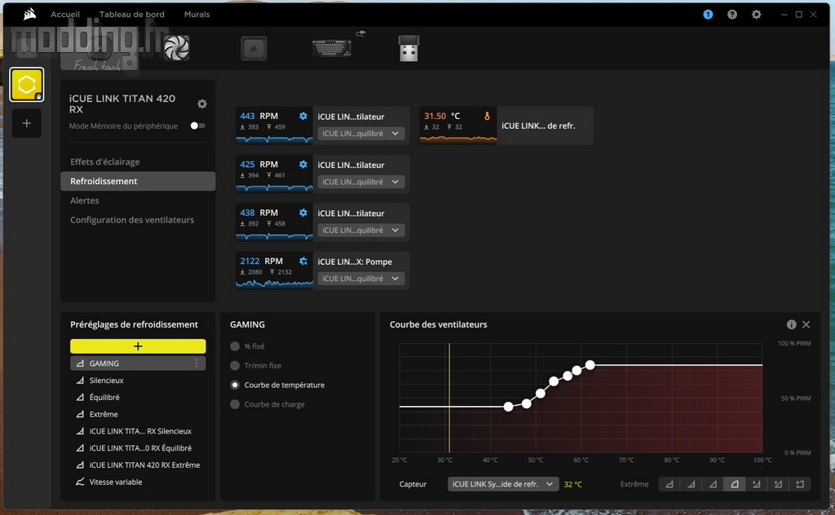835x515 pixels.
Task: Open the Capteur sensor dropdown
Action: click(503, 484)
